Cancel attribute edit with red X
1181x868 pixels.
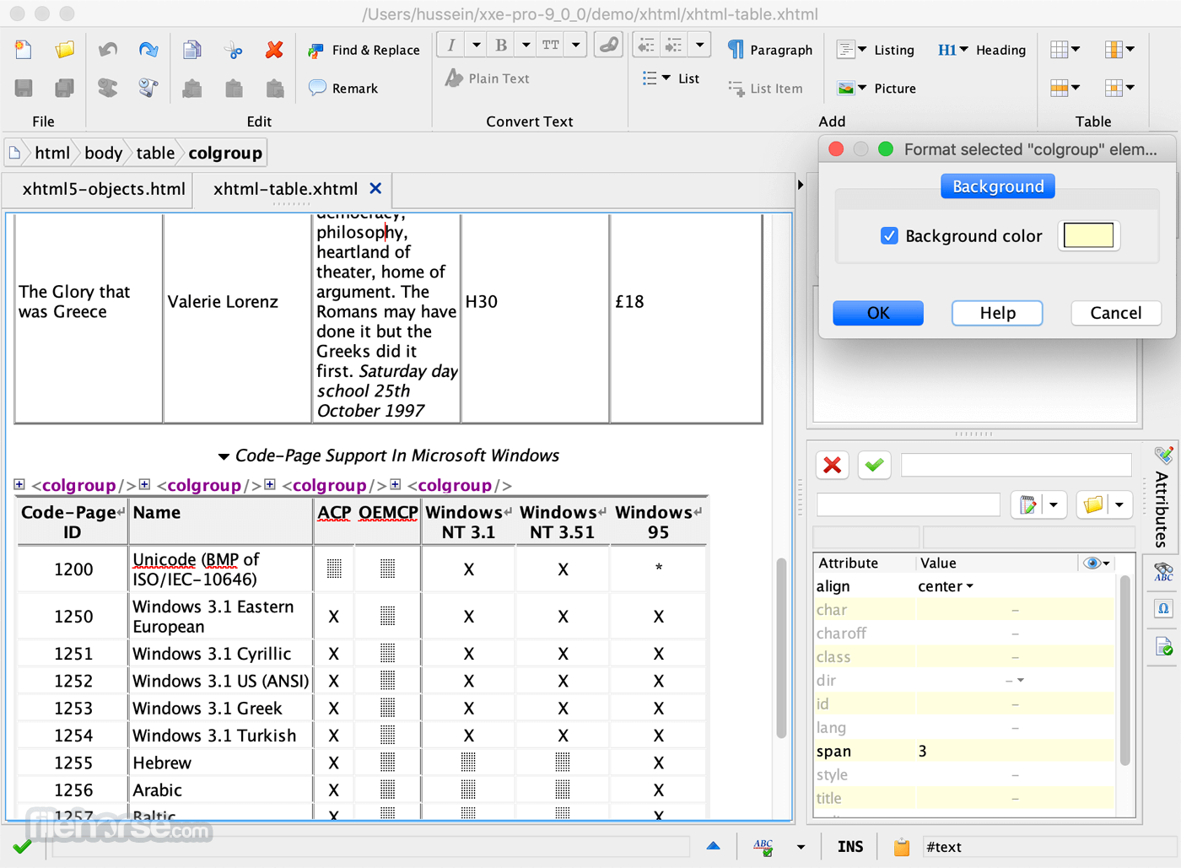833,465
